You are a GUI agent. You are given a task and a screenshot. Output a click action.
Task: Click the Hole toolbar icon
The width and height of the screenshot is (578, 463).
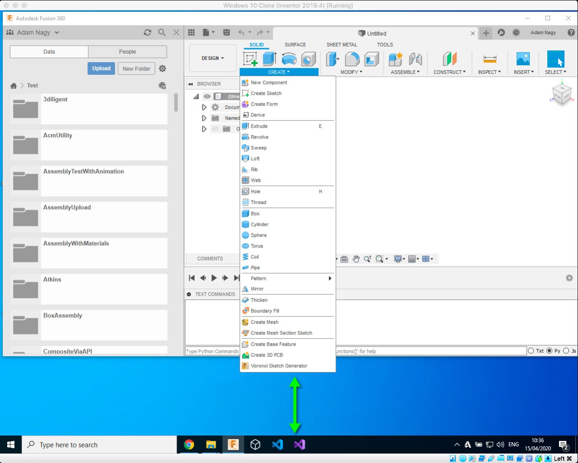pos(308,59)
